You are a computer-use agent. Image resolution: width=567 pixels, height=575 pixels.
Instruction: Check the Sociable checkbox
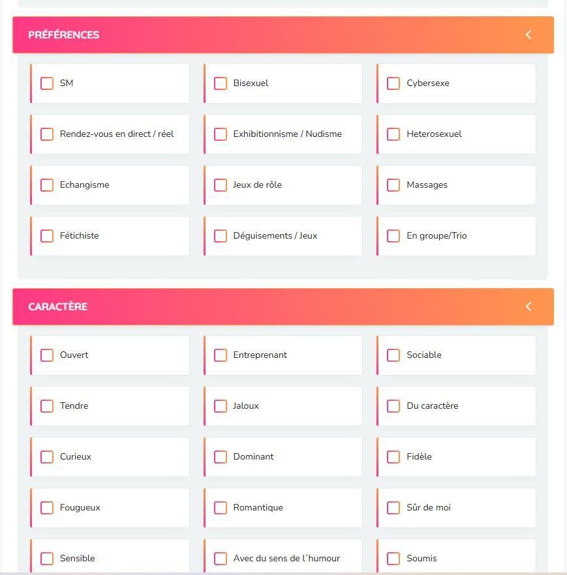click(393, 355)
